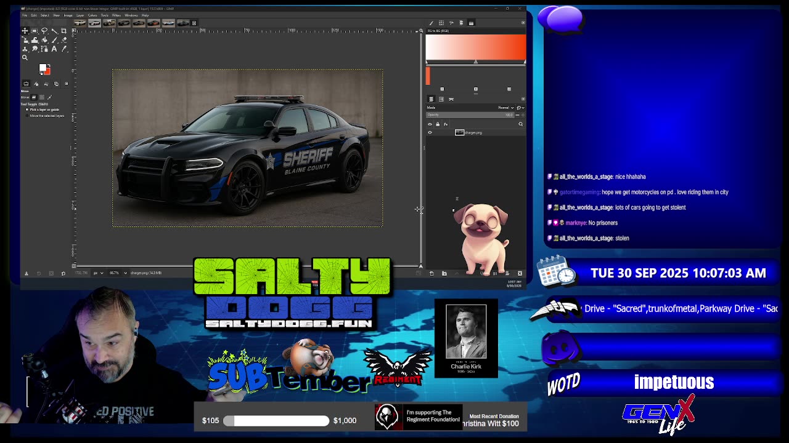The image size is (789, 443).
Task: Toggle the lock column in Layers panel
Action: [x=438, y=124]
